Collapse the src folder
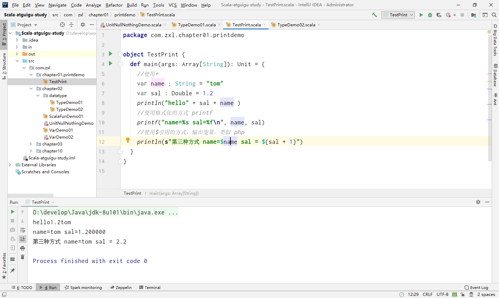 (x=17, y=61)
